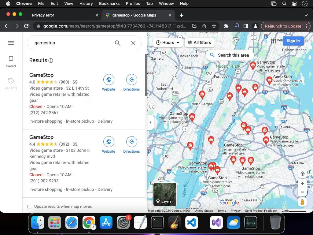The width and height of the screenshot is (313, 235).
Task: Click the GameStop pin near North Bergen
Action: click(x=202, y=94)
